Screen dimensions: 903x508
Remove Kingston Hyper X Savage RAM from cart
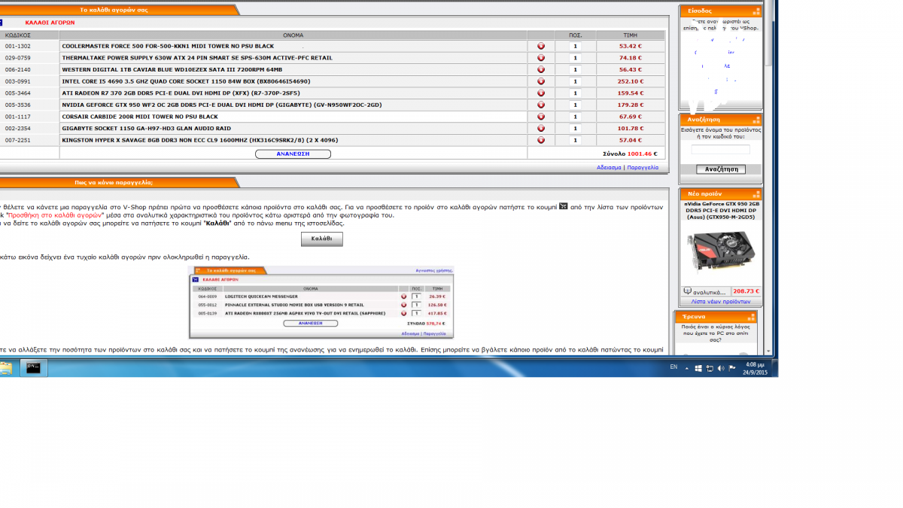(x=541, y=140)
